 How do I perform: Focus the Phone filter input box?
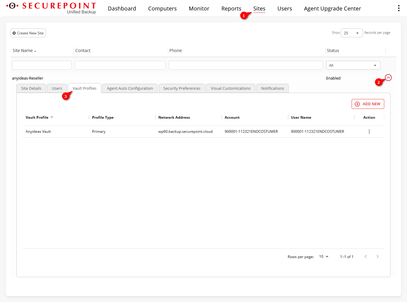[246, 65]
